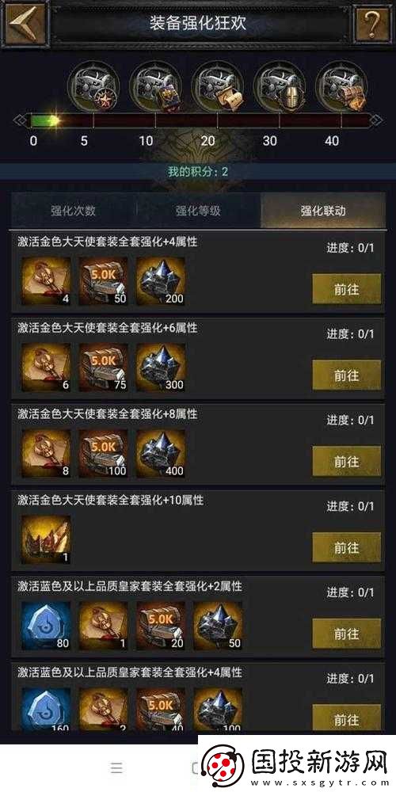Click 前往 for 大天使 +10 task
The height and width of the screenshot is (792, 396).
click(347, 547)
